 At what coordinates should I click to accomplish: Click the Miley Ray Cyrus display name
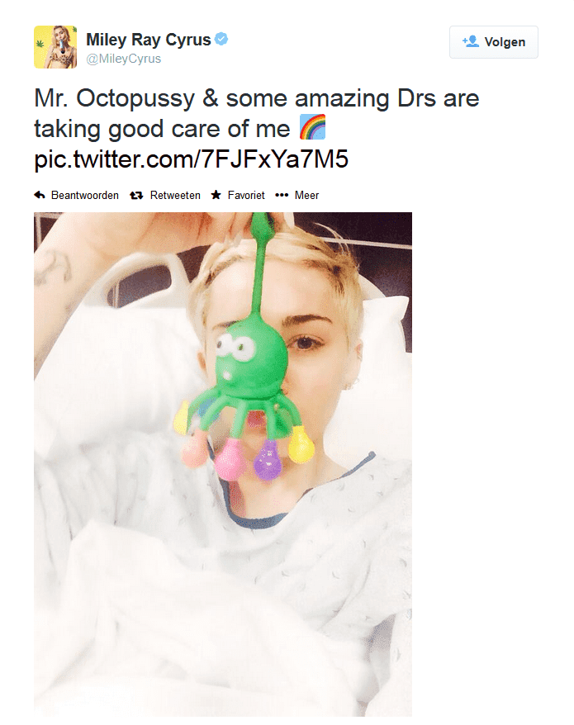pos(148,40)
